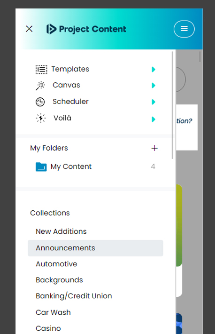This screenshot has height=334, width=215.
Task: Click the Canvas magic wand icon
Action: (x=40, y=86)
